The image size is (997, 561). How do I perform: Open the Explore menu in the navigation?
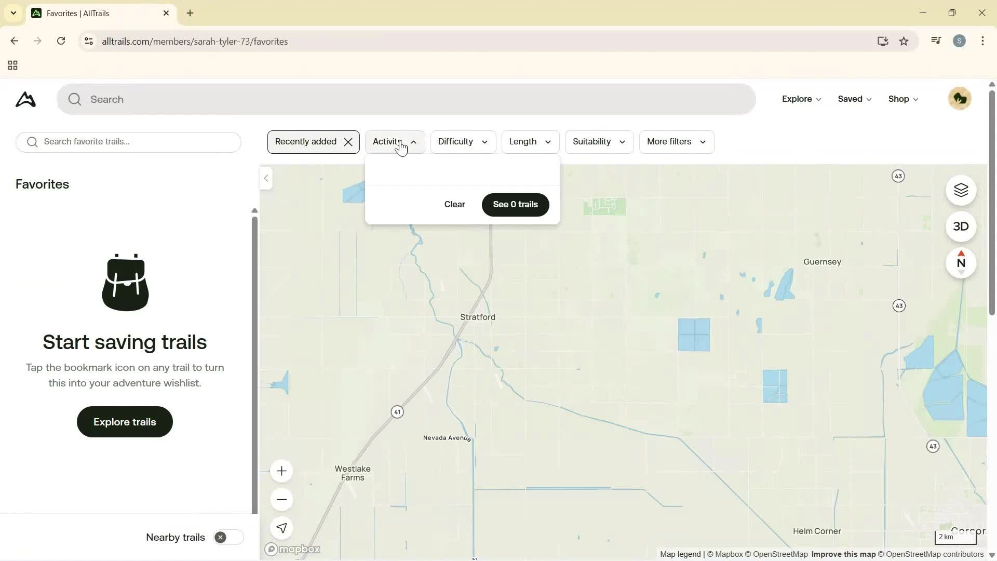tap(801, 98)
